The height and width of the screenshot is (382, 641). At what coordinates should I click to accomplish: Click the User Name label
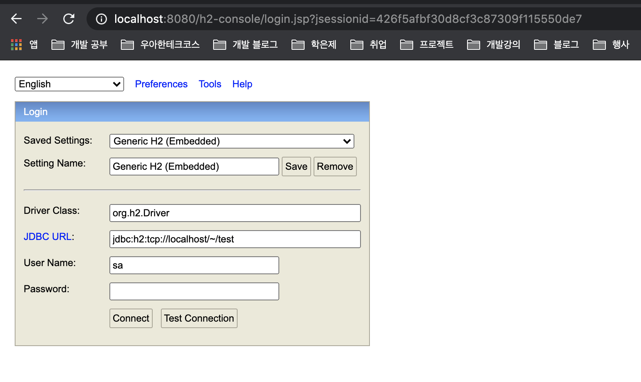(50, 263)
